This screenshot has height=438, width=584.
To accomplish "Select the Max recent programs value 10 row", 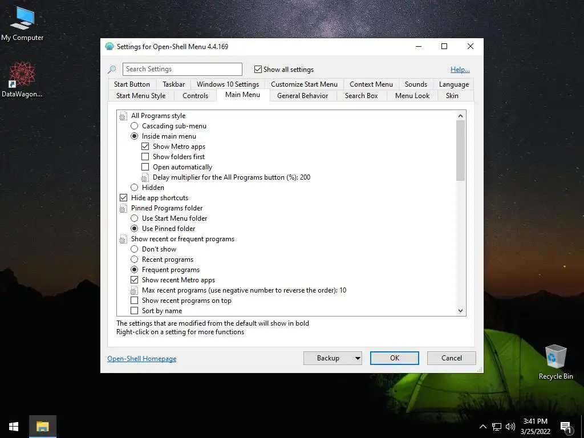I will click(x=238, y=290).
